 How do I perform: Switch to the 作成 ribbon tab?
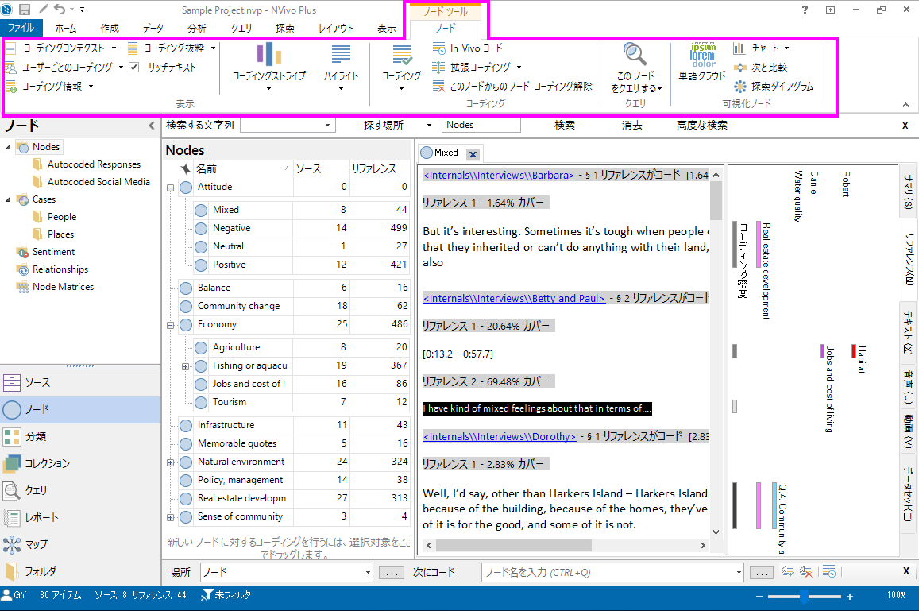pos(110,28)
